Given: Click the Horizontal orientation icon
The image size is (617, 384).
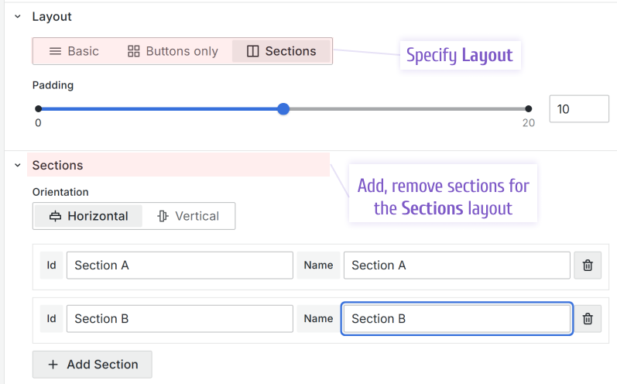Looking at the screenshot, I should tap(55, 216).
